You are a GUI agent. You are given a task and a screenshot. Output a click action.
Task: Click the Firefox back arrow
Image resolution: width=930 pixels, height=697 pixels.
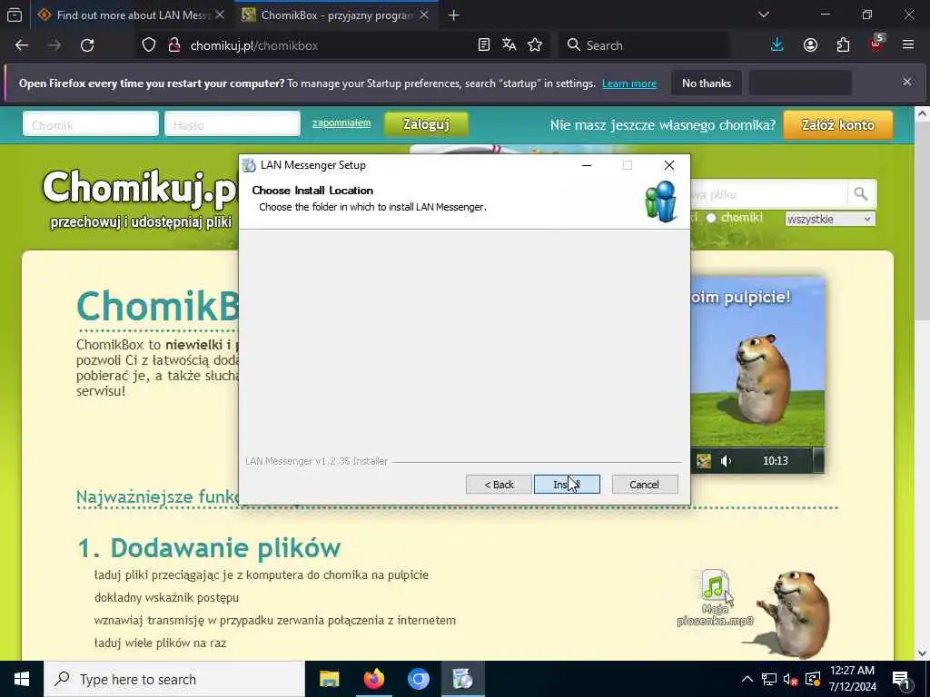click(22, 45)
